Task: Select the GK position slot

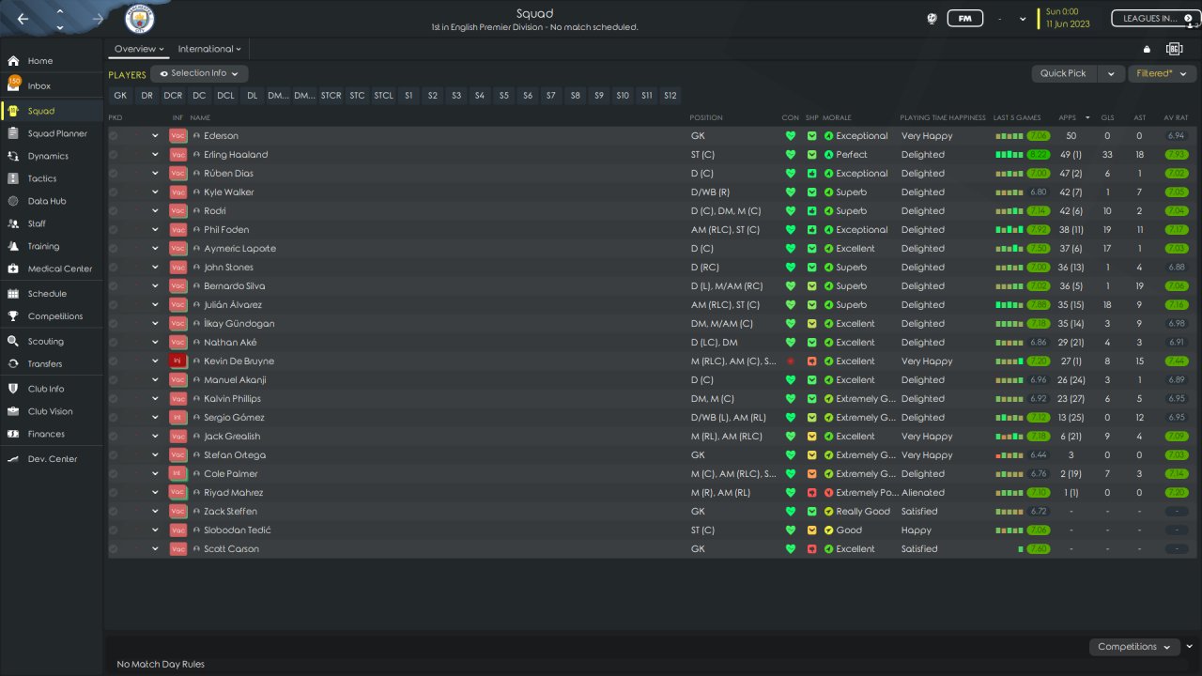Action: click(120, 96)
